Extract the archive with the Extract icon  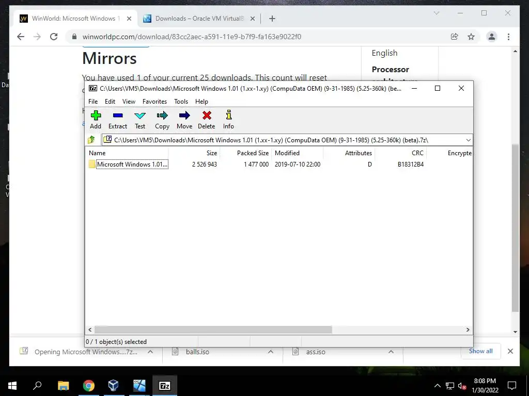click(x=117, y=120)
